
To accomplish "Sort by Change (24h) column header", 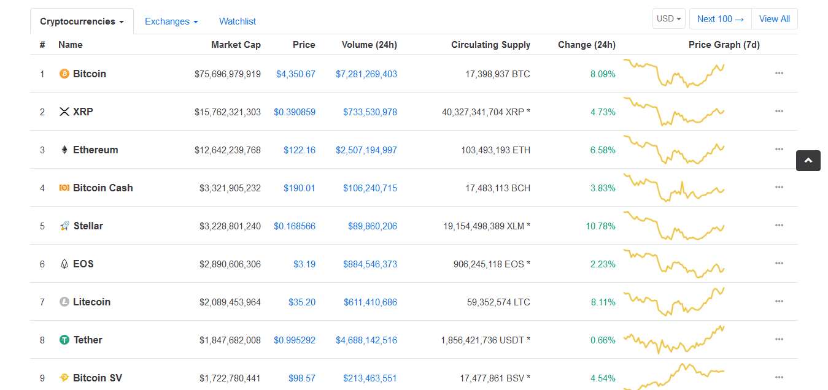I will pyautogui.click(x=587, y=45).
